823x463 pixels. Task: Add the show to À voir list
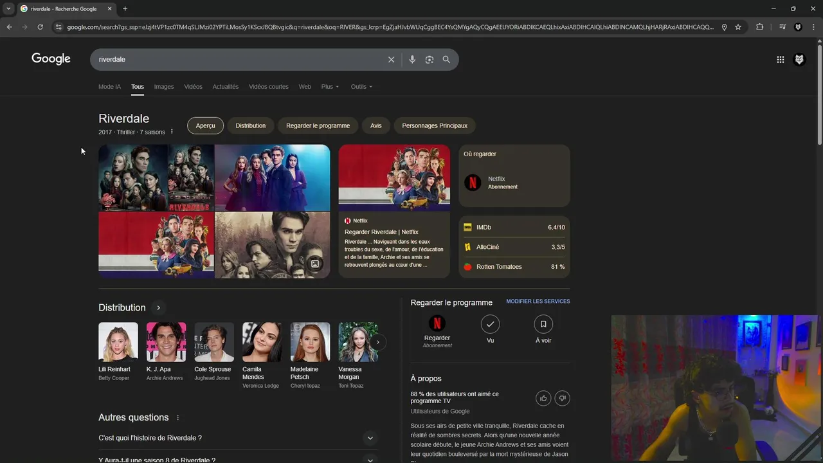tap(543, 324)
